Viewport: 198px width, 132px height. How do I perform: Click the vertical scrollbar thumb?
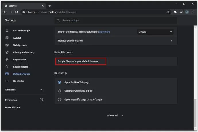(x=195, y=113)
